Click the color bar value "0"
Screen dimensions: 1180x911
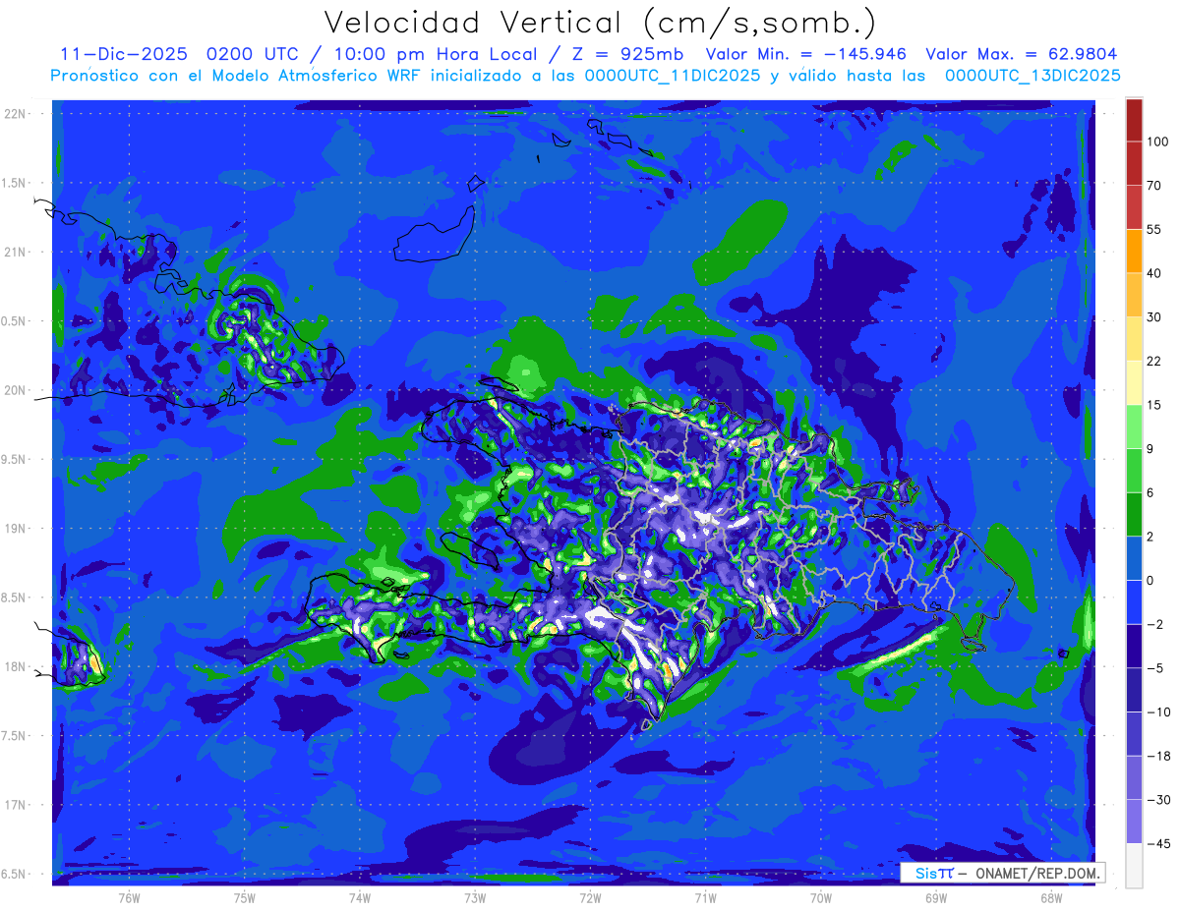coord(1150,581)
